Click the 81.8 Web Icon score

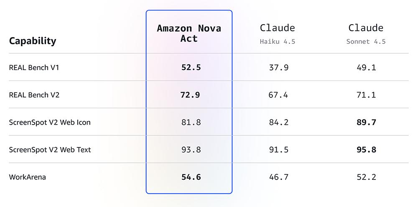191,122
